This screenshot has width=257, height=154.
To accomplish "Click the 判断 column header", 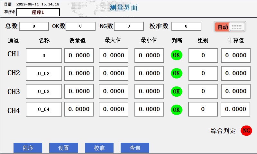I will (x=177, y=40).
